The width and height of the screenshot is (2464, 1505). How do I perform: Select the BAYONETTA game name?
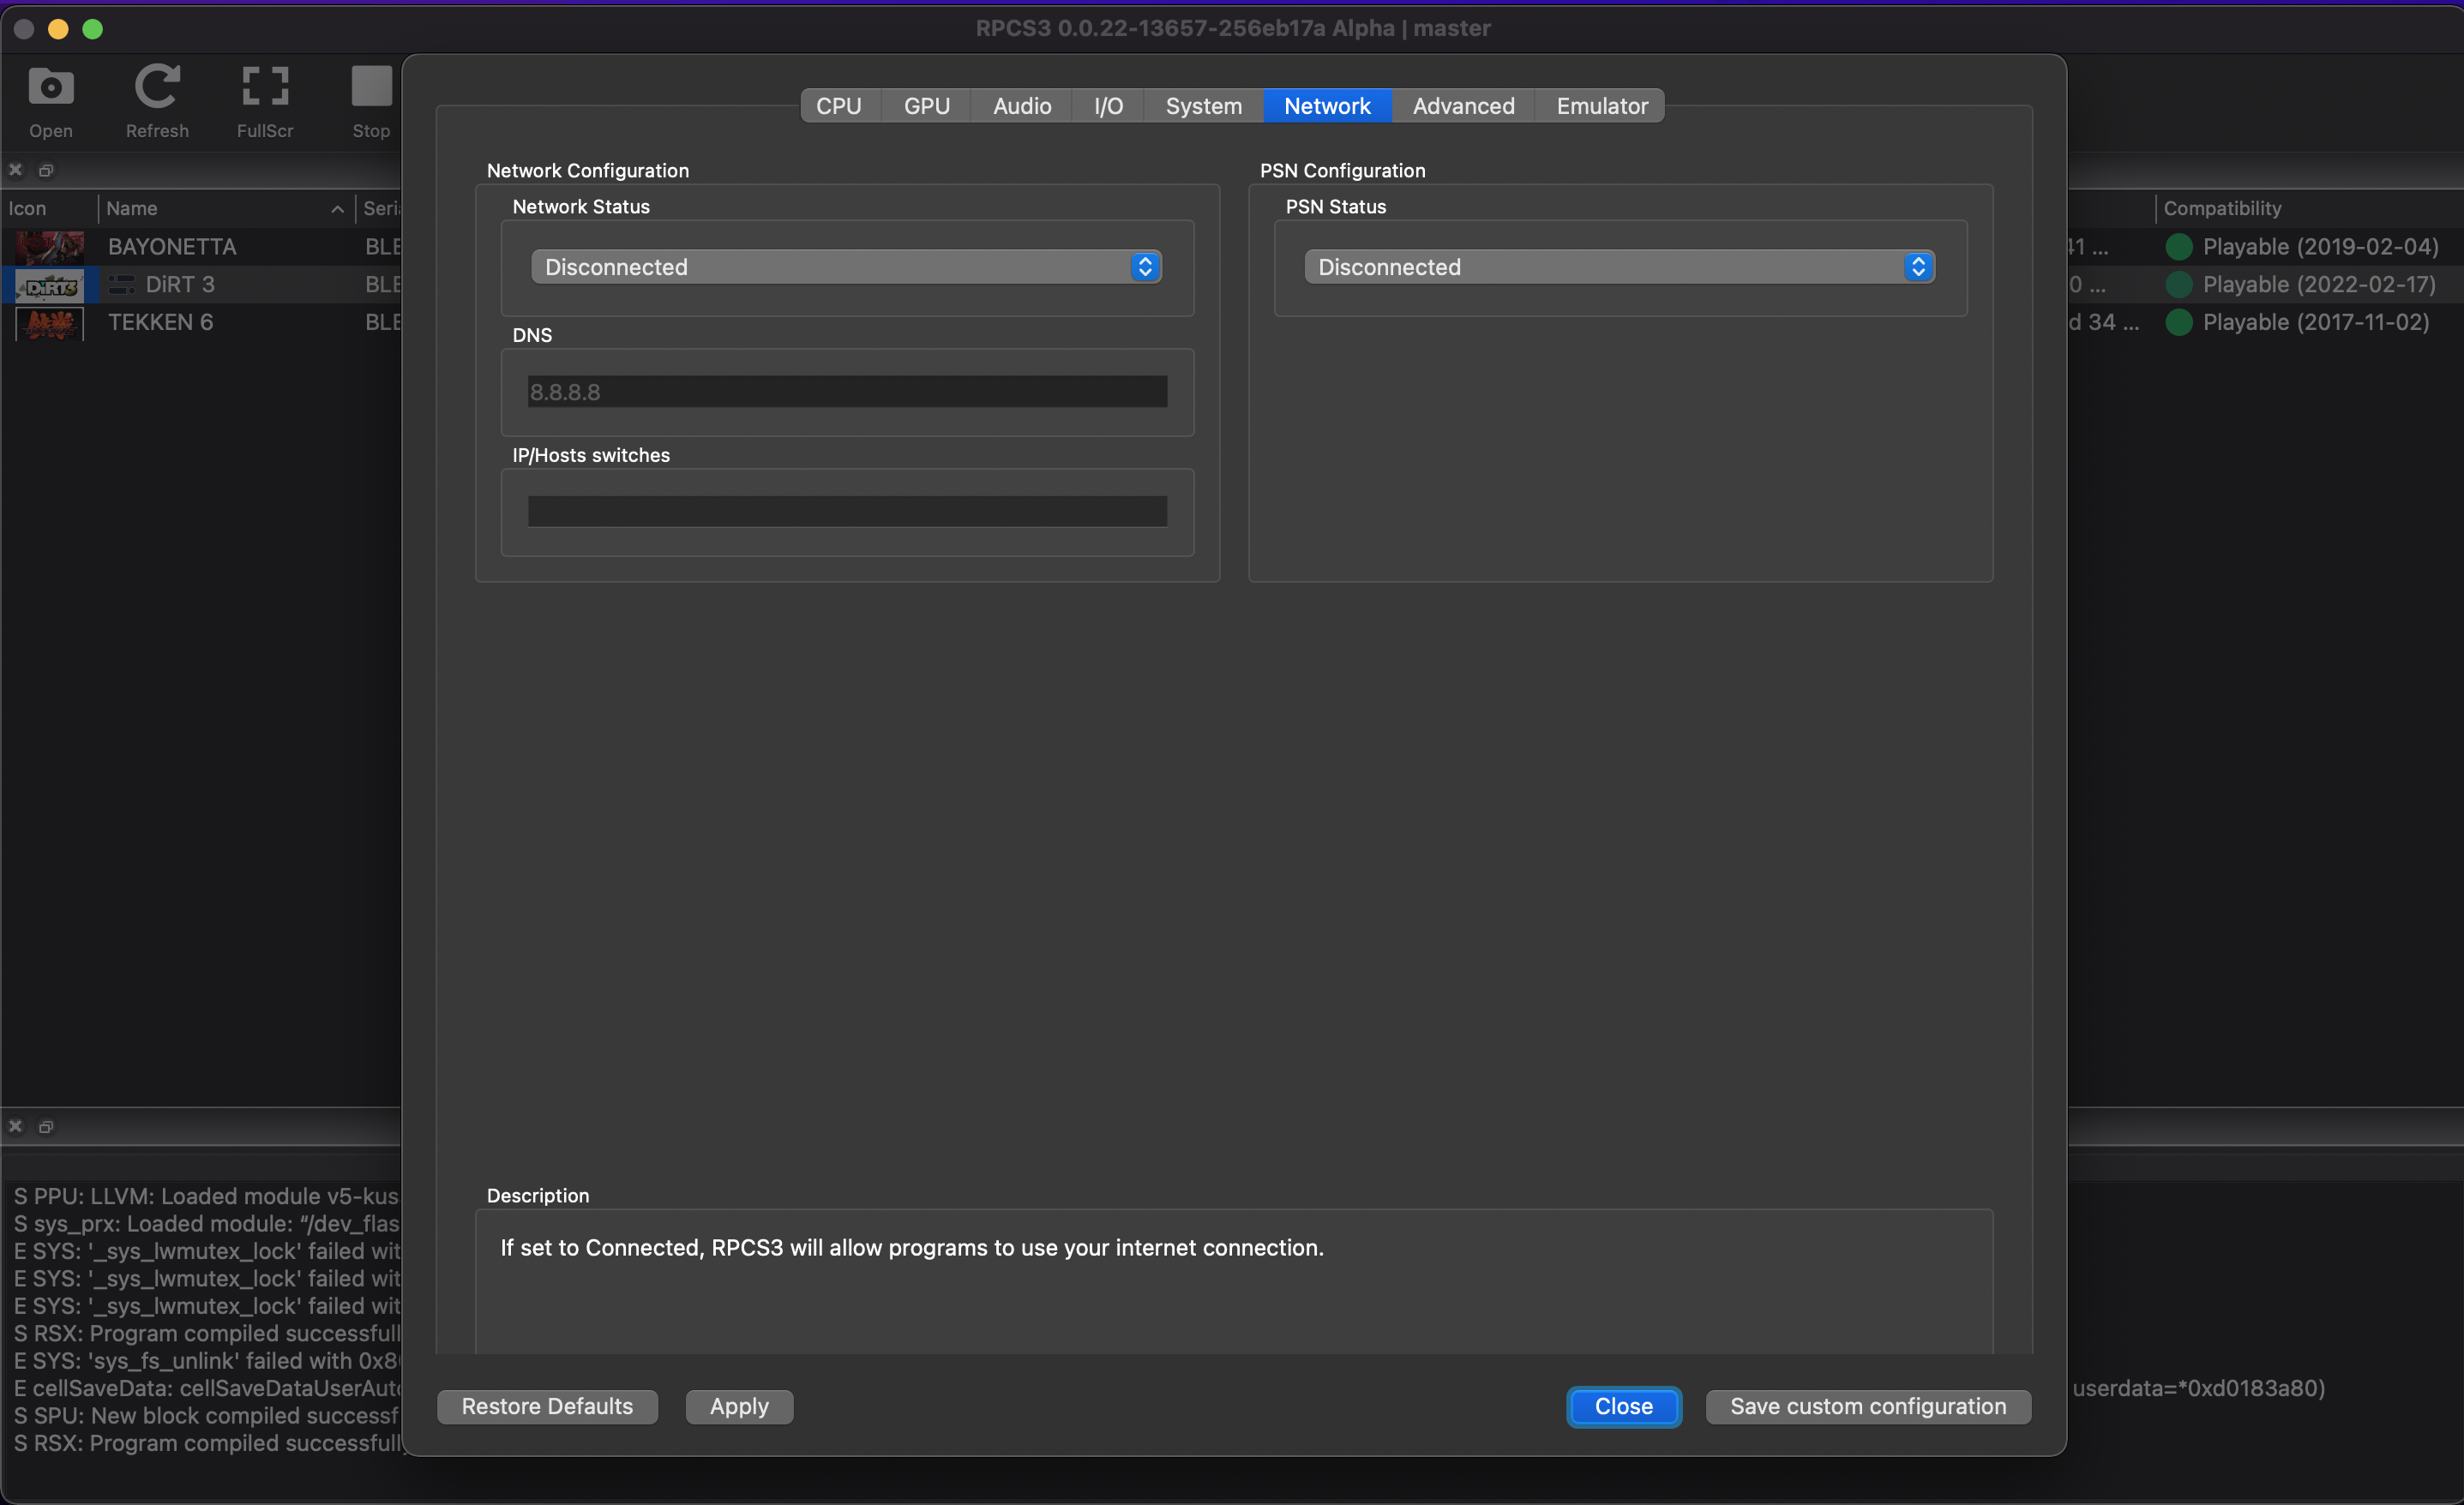[x=172, y=247]
